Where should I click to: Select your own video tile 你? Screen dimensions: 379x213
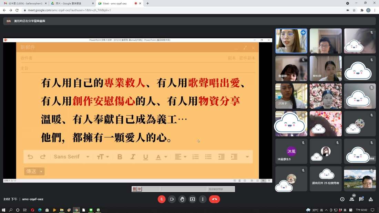pyautogui.click(x=360, y=179)
